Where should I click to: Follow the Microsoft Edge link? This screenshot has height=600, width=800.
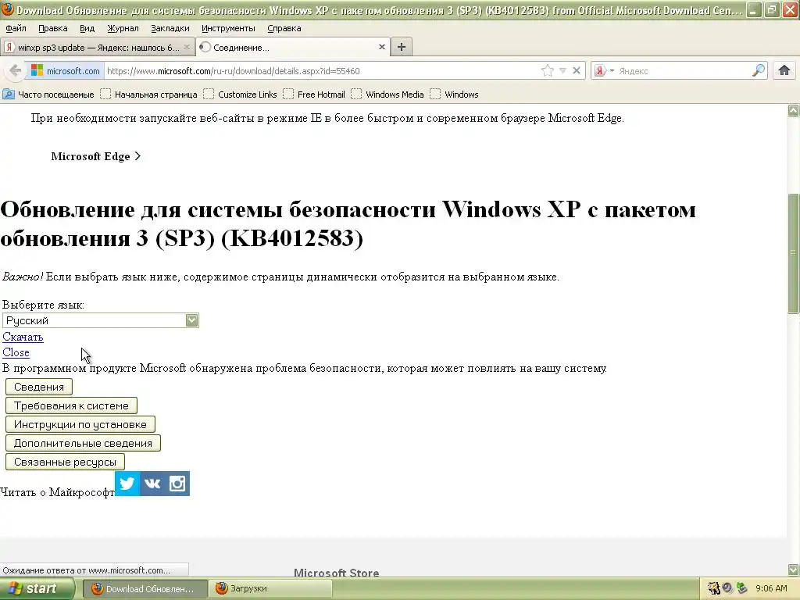95,156
